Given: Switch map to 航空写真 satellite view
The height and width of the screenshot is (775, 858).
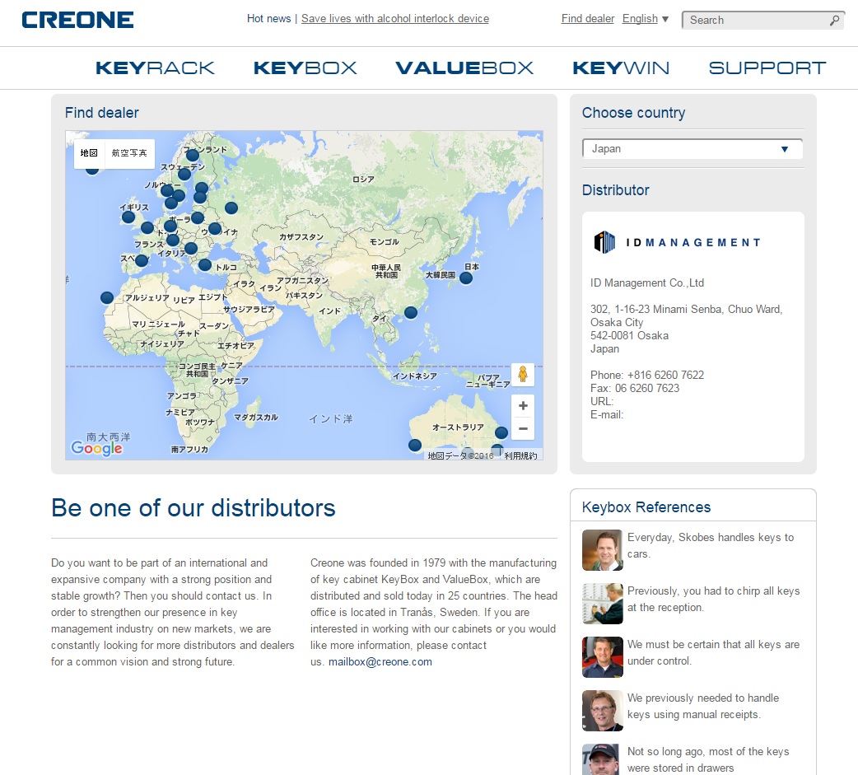Looking at the screenshot, I should [129, 152].
